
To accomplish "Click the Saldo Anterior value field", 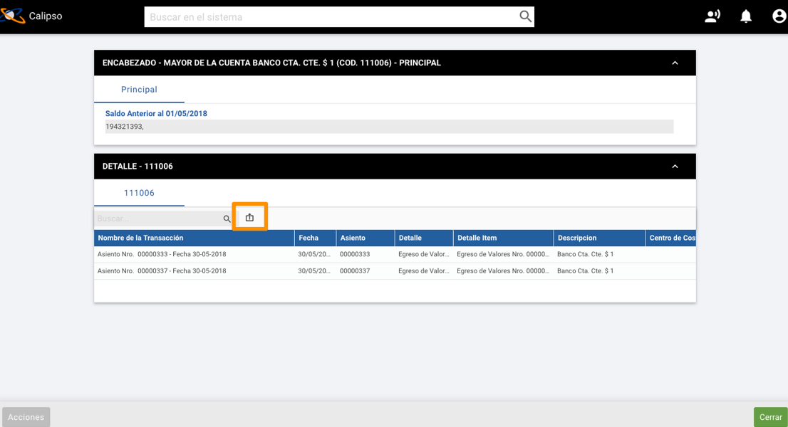I will coord(389,127).
